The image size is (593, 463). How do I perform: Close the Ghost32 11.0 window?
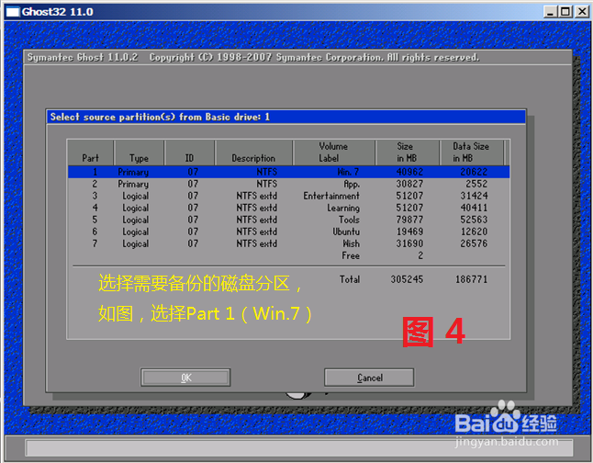click(x=582, y=12)
